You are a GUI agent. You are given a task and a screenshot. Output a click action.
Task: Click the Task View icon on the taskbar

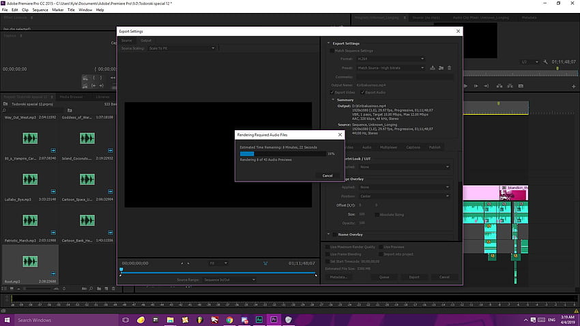coord(126,320)
